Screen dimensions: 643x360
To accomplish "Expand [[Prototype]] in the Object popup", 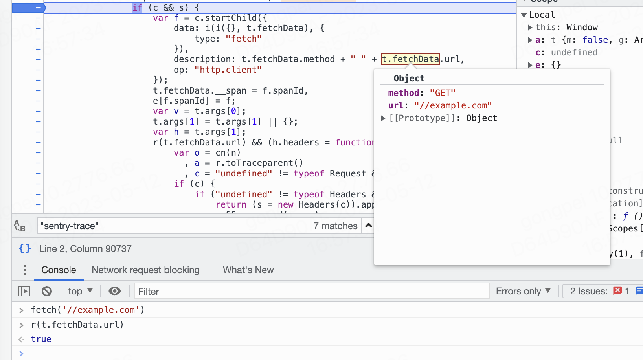I will coord(383,118).
